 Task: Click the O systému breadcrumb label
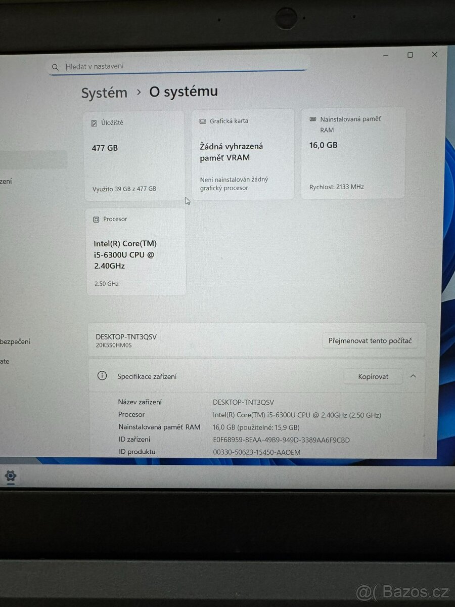(183, 92)
